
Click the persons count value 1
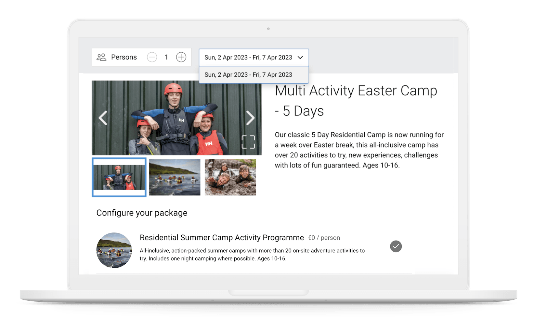[x=166, y=57]
